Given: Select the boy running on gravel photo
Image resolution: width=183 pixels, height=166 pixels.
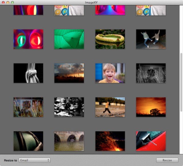Looking at the screenshot, I should [110, 107].
